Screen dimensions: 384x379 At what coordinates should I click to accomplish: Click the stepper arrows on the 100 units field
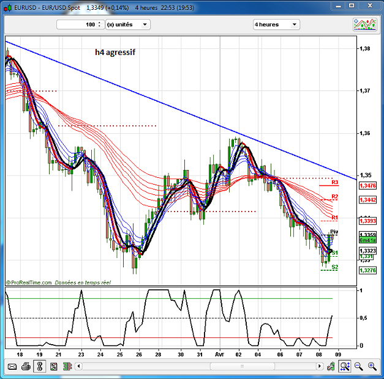coord(99,24)
